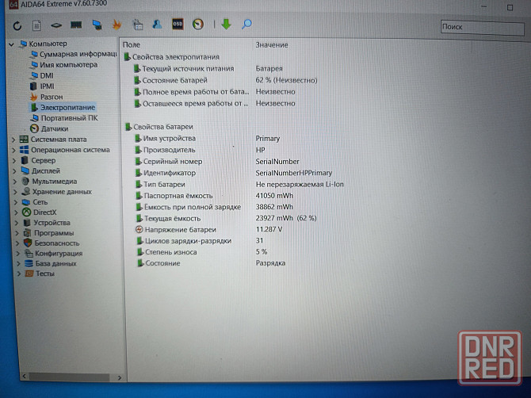The width and height of the screenshot is (531, 398).
Task: Click the Refresh toolbar icon
Action: 17,25
